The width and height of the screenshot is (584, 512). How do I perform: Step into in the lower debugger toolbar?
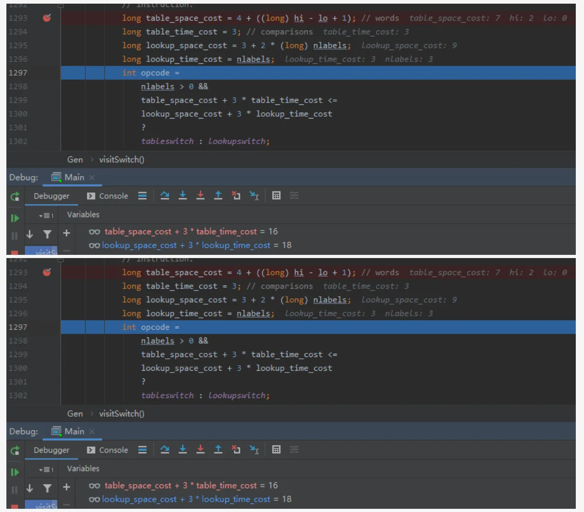[x=183, y=450]
